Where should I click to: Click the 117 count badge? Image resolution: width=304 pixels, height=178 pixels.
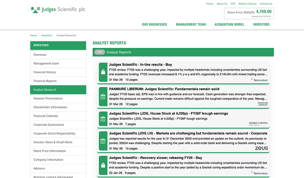point(100,52)
